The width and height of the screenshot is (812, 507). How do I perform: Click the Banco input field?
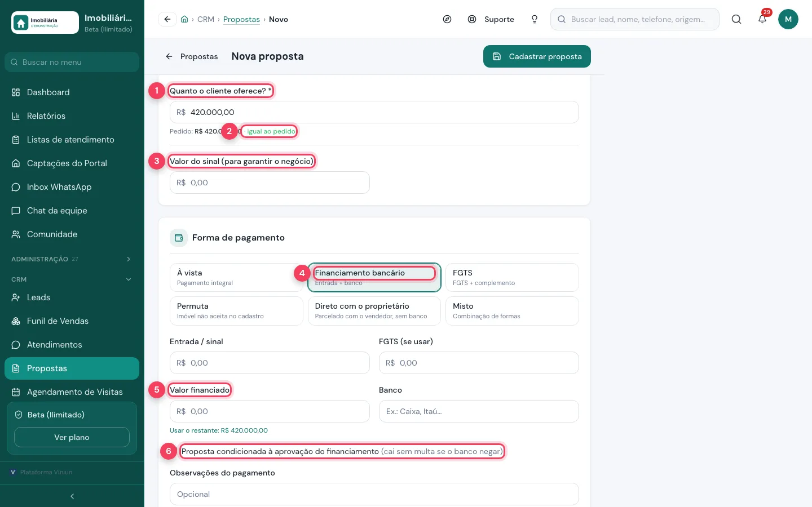click(479, 411)
